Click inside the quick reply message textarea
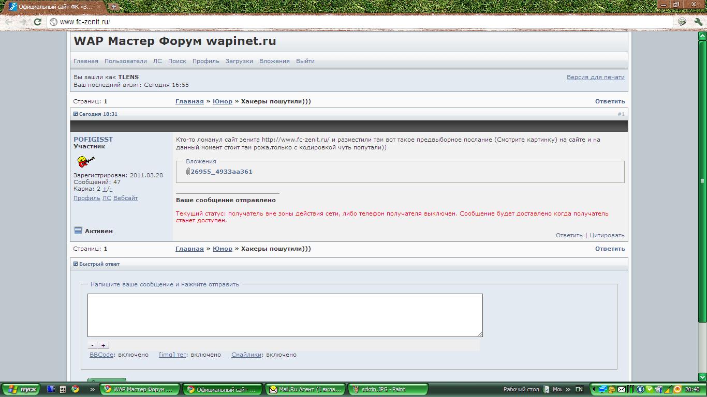707x397 pixels. (285, 315)
